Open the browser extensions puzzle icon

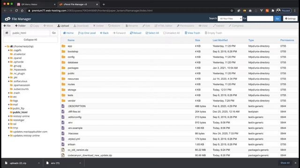(273, 11)
